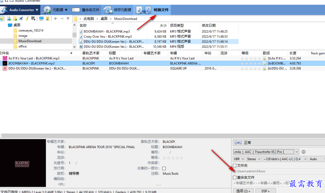Click the rating stars of DDU-DU DDU-DU track
The width and height of the screenshot is (325, 193).
pyautogui.click(x=251, y=68)
